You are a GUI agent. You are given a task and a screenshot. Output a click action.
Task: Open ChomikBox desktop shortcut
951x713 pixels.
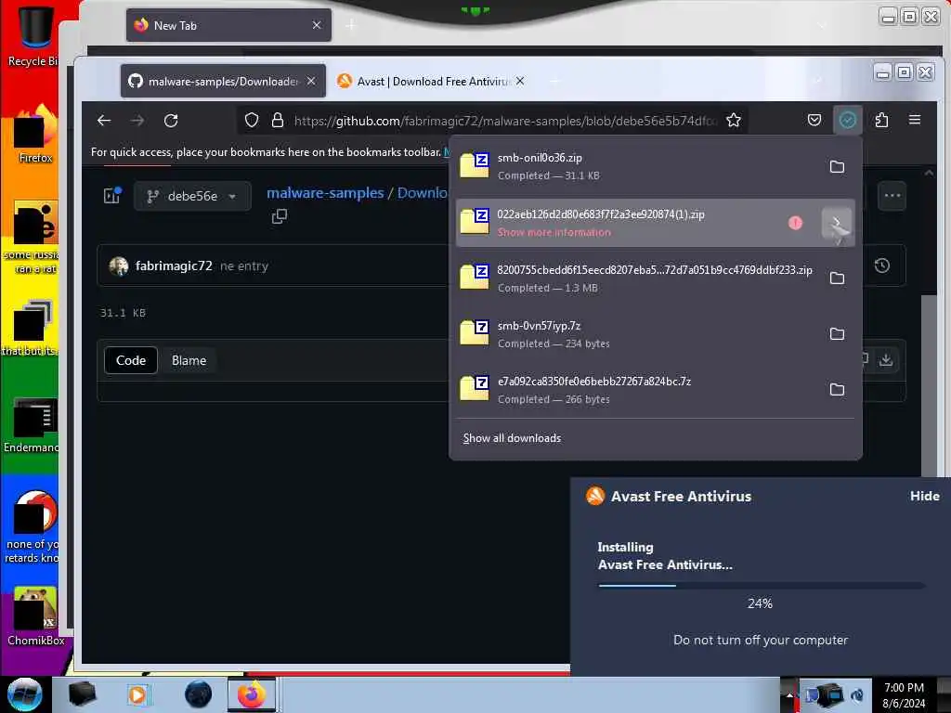[36, 616]
